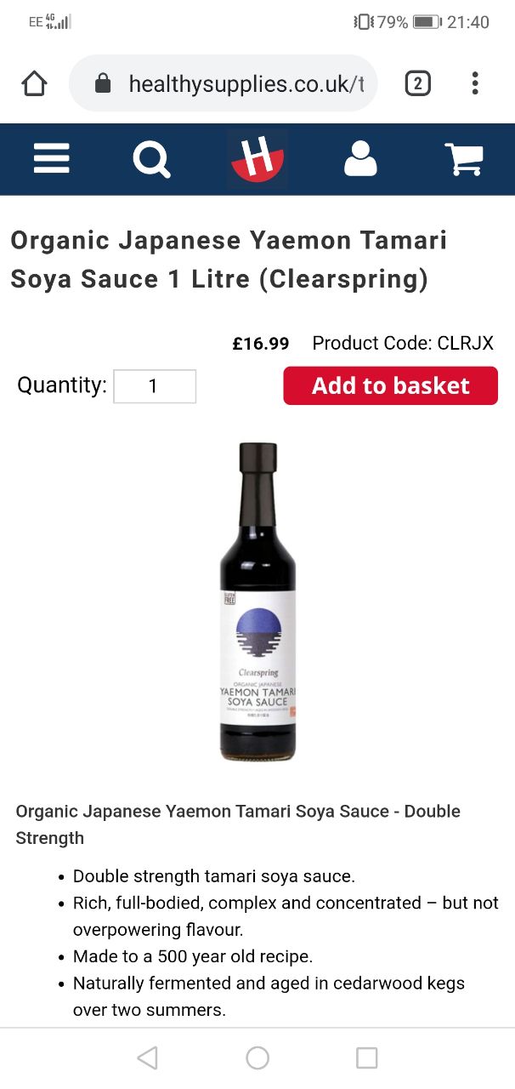Viewport: 515px width, 1089px height.
Task: Click the Quantity input field
Action: [155, 386]
